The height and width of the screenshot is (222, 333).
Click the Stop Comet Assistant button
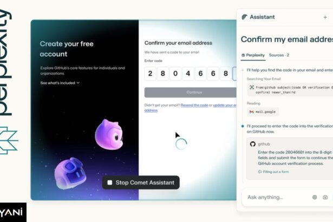click(x=141, y=182)
